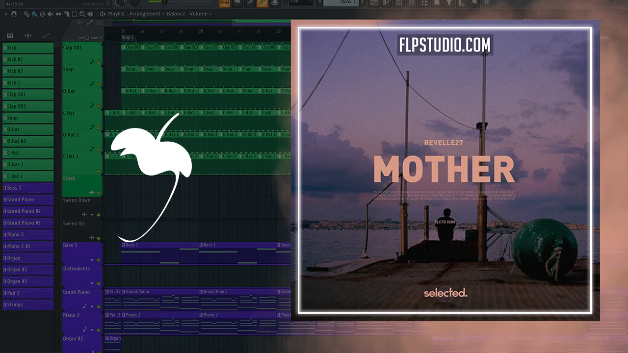Select the Paint brush tool
628x353 pixels.
click(34, 14)
